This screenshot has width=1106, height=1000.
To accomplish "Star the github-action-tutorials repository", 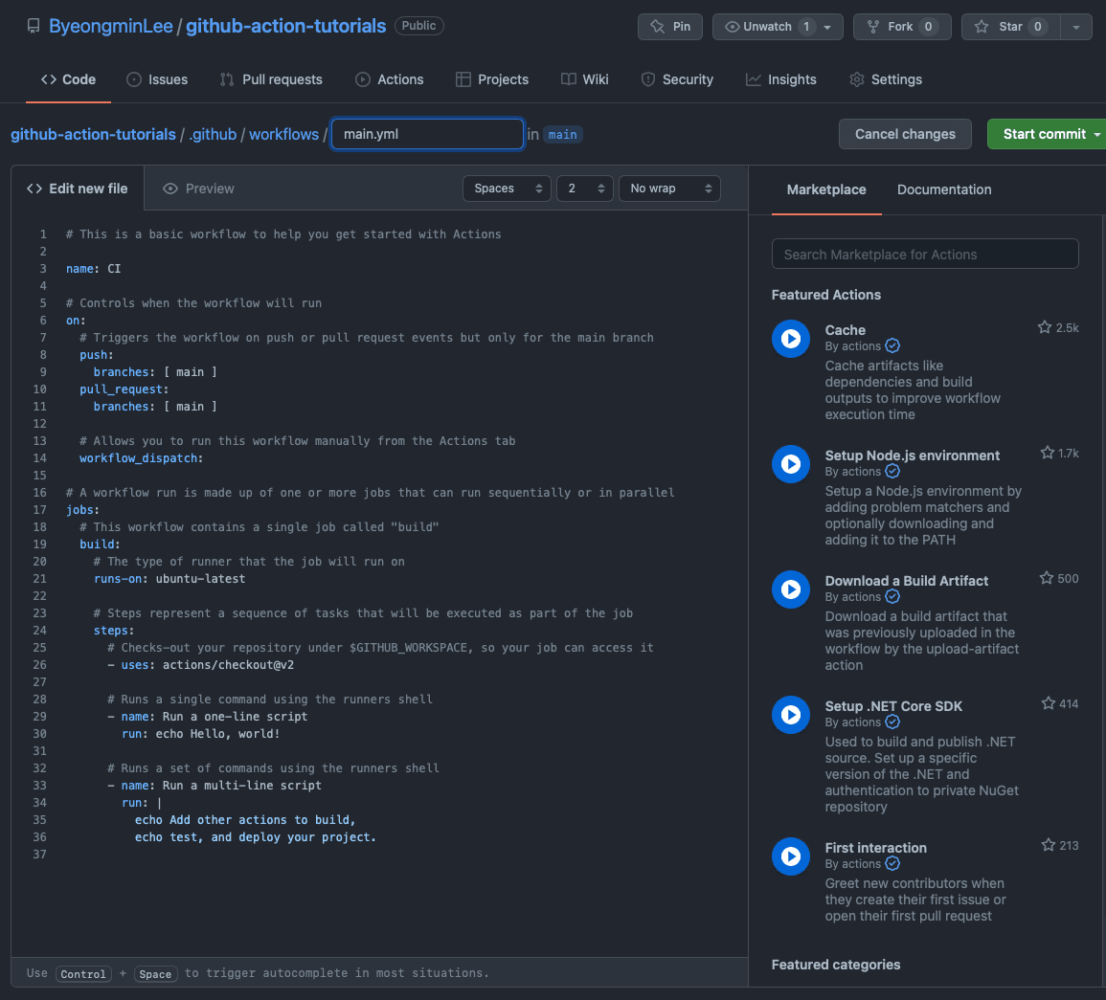I will pos(1011,27).
